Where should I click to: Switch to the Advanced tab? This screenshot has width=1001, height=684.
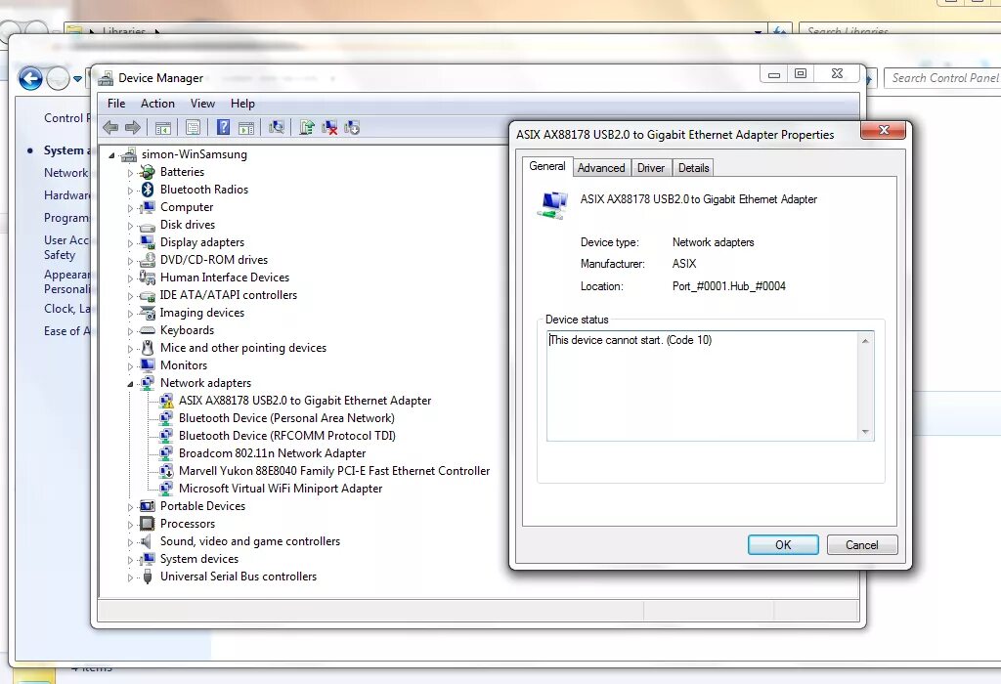(x=601, y=168)
